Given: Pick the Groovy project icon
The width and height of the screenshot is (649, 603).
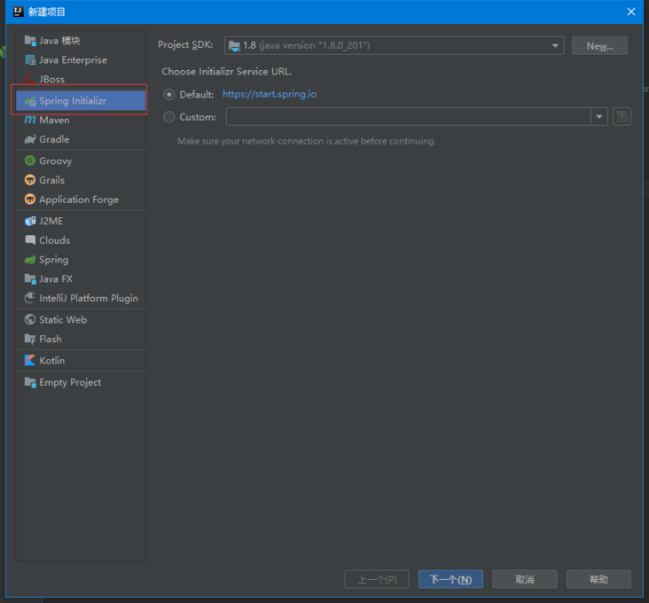Looking at the screenshot, I should coord(30,161).
